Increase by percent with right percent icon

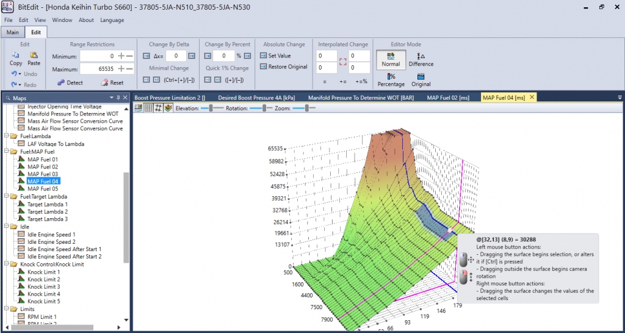(x=248, y=56)
